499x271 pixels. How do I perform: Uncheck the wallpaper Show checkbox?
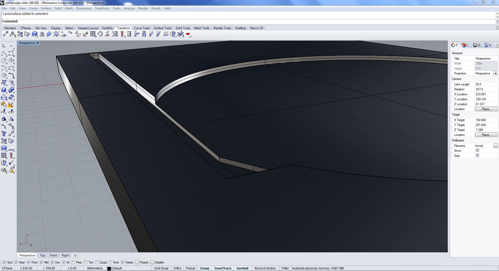pyautogui.click(x=477, y=150)
